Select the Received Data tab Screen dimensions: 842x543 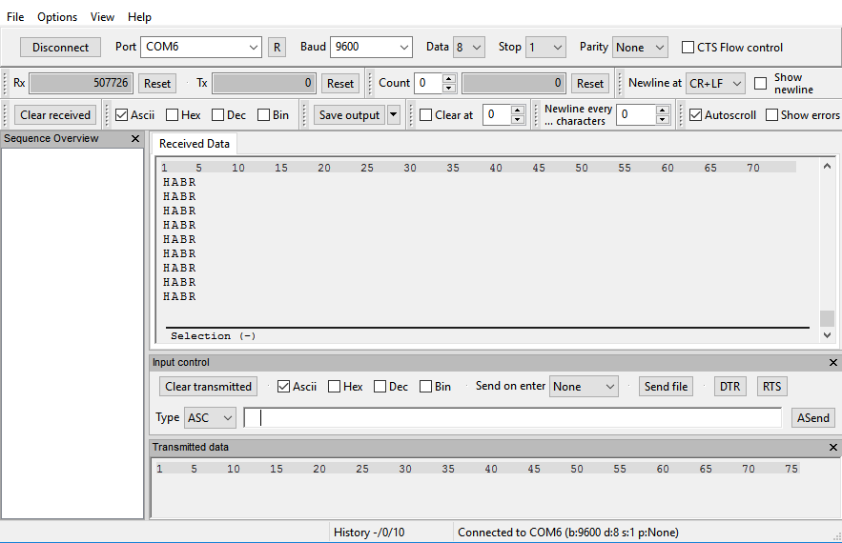click(195, 144)
